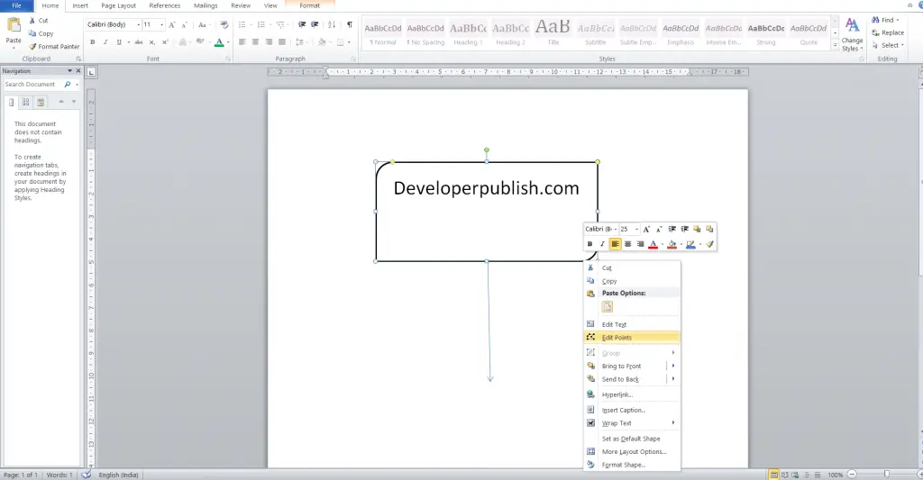Open the mini toolbar font size dropdown
This screenshot has height=480, width=923.
coord(637,229)
